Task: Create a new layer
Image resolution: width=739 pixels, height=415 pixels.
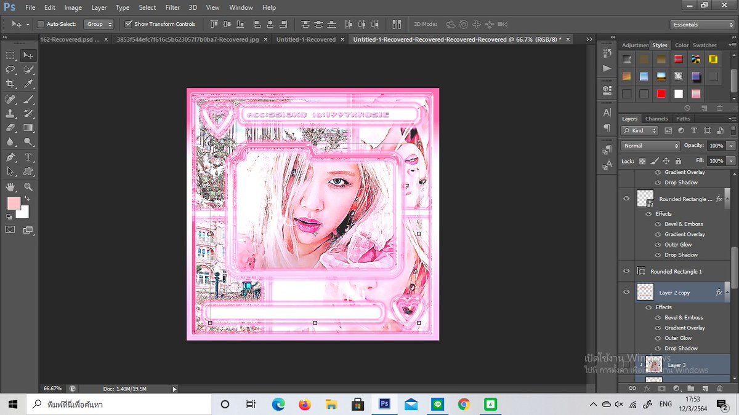Action: 705,389
